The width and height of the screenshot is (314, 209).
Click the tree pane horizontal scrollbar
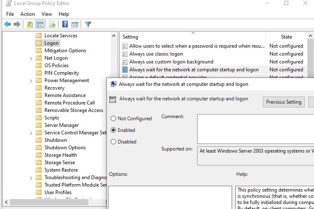click(49, 202)
